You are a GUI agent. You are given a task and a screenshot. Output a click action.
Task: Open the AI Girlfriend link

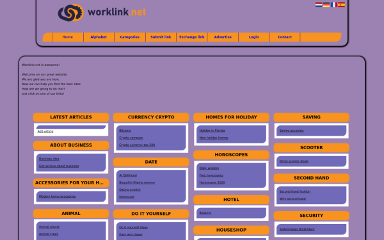tap(128, 175)
